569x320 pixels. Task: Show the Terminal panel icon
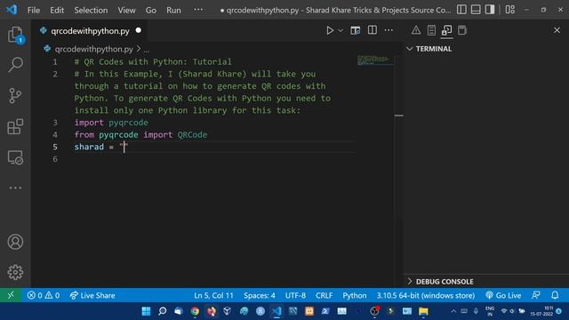(446, 30)
